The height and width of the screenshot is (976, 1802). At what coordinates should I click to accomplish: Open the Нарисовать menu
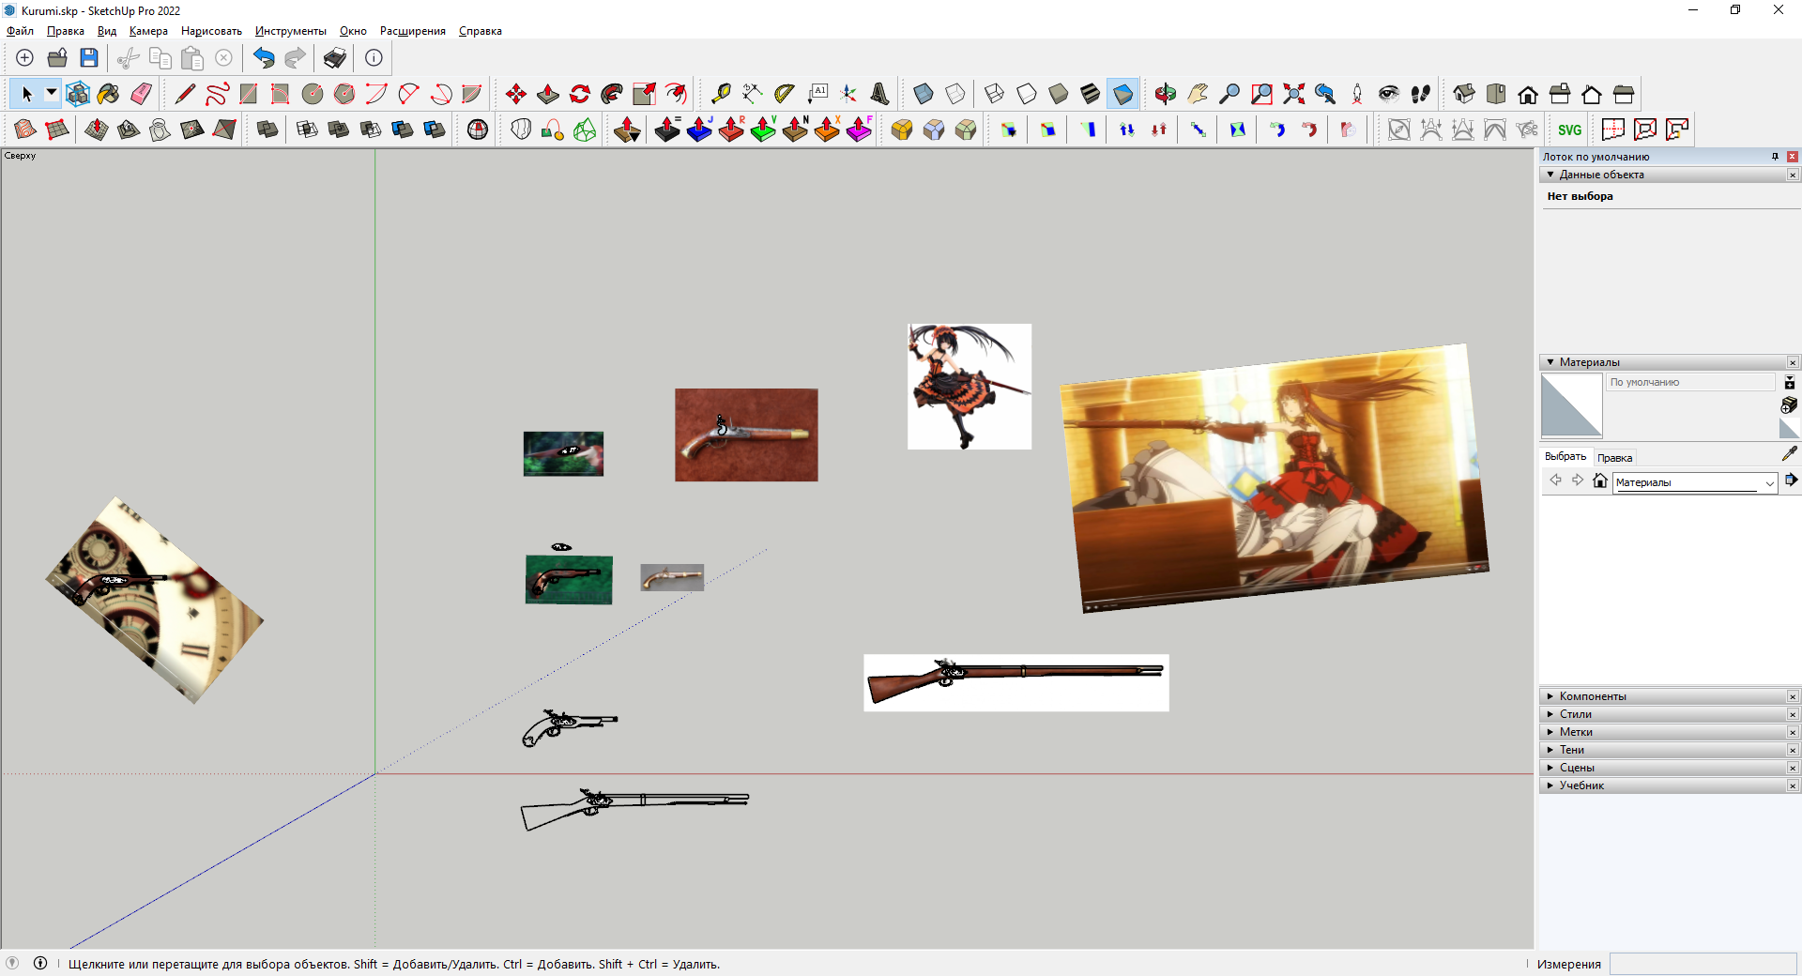pos(211,31)
